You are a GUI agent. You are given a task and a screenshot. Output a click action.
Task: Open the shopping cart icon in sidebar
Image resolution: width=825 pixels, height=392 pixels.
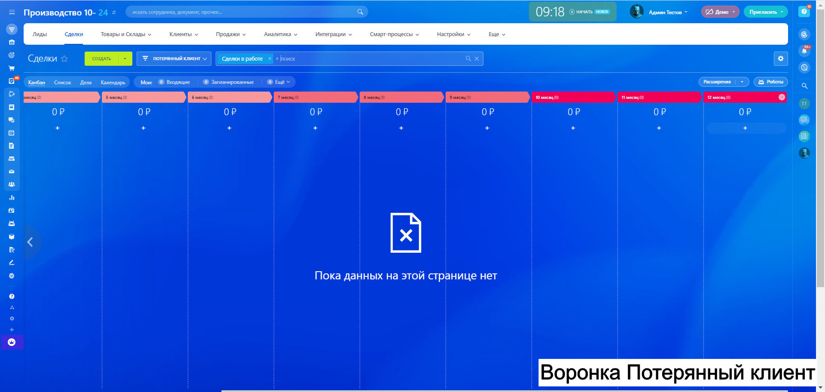point(12,68)
